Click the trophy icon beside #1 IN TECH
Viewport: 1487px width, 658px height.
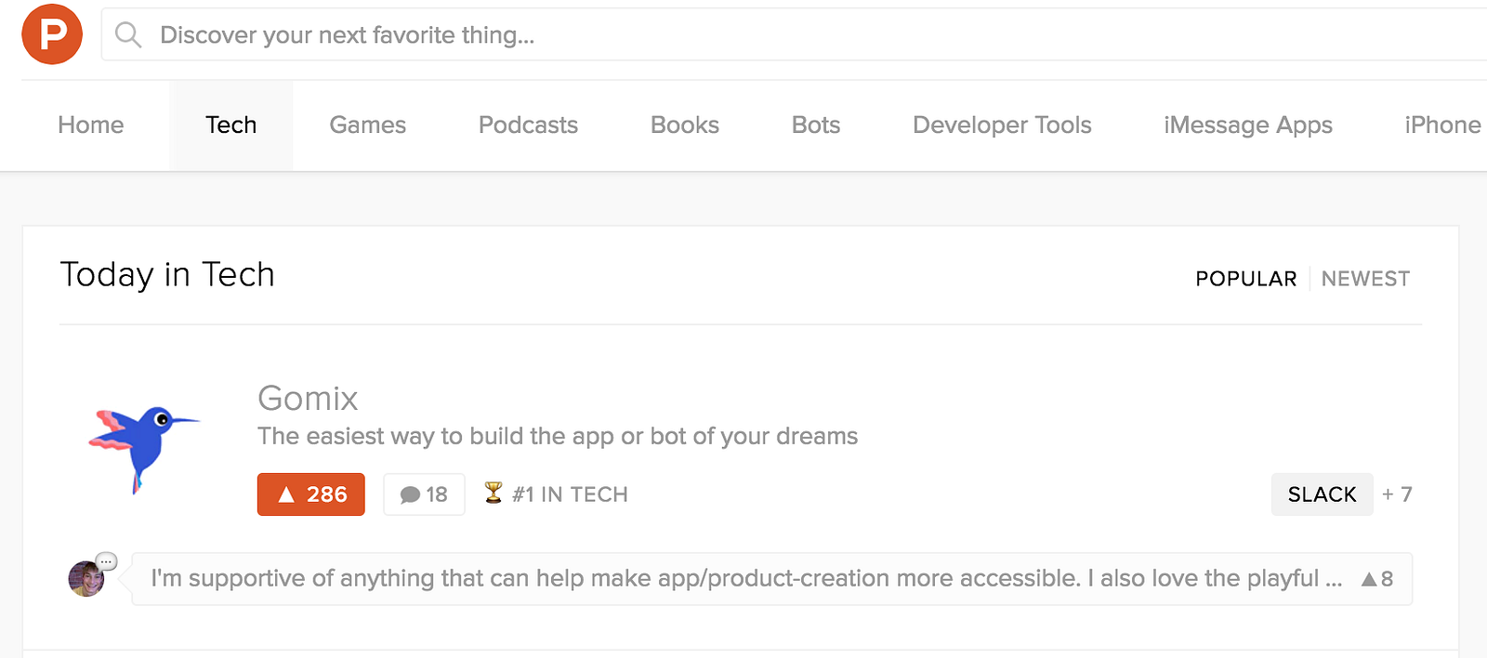click(x=493, y=493)
